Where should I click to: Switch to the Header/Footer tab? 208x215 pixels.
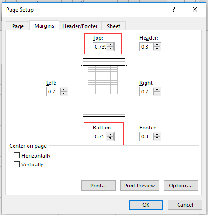(80, 26)
